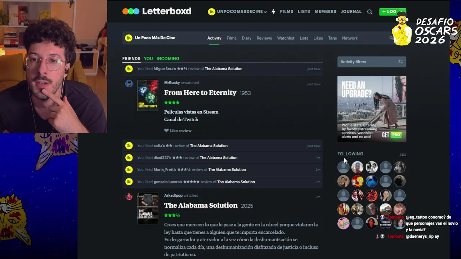Click the From Here to Eternity poster

point(148,95)
